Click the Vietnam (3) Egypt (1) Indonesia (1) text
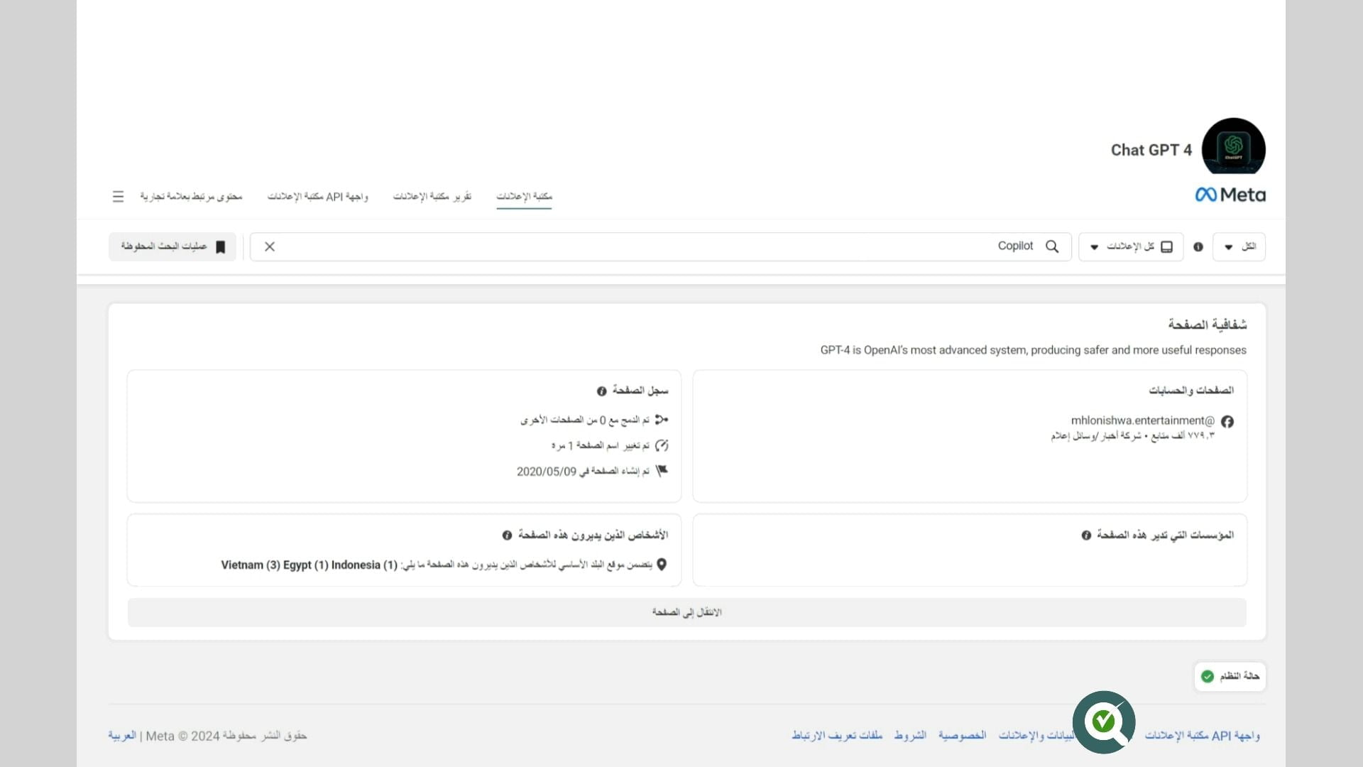The height and width of the screenshot is (767, 1363). (x=309, y=565)
